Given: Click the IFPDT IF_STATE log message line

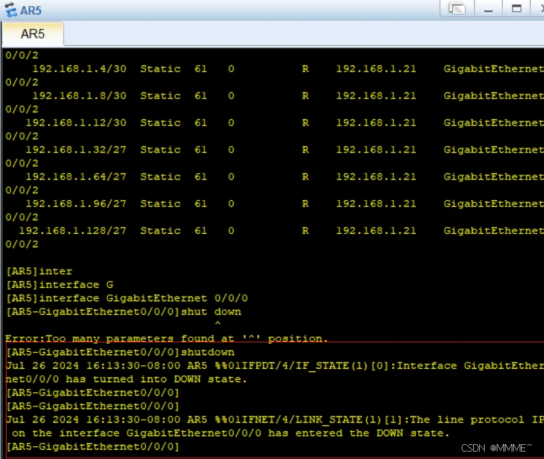Looking at the screenshot, I should click(x=270, y=365).
